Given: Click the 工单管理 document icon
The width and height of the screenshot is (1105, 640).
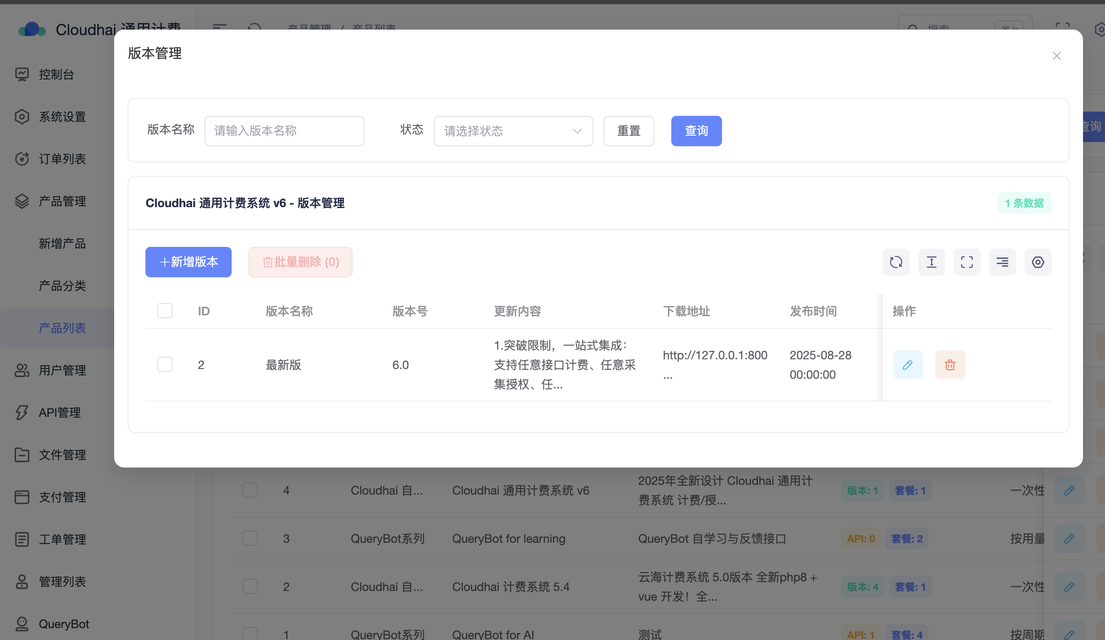Looking at the screenshot, I should (x=22, y=539).
